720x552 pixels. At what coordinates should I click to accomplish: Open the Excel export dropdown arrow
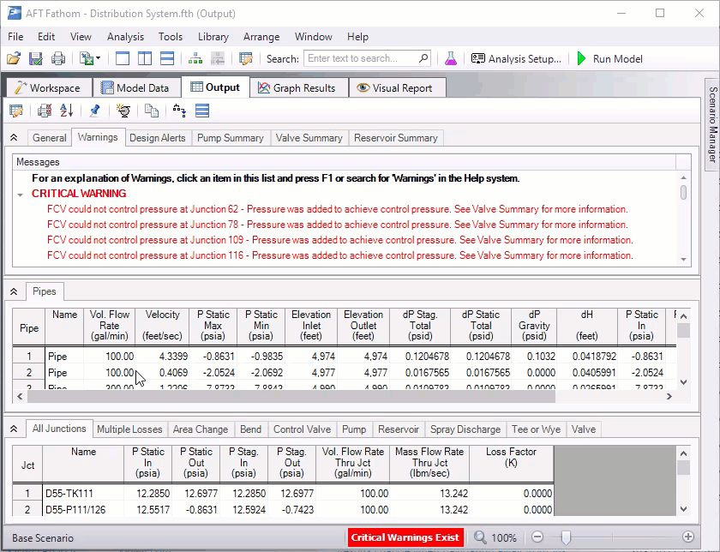tap(98, 59)
